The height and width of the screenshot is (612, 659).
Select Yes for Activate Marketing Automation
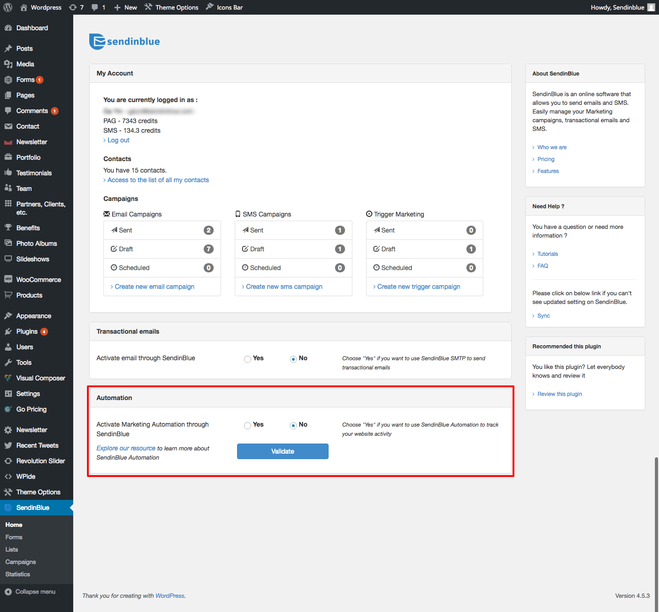click(248, 426)
